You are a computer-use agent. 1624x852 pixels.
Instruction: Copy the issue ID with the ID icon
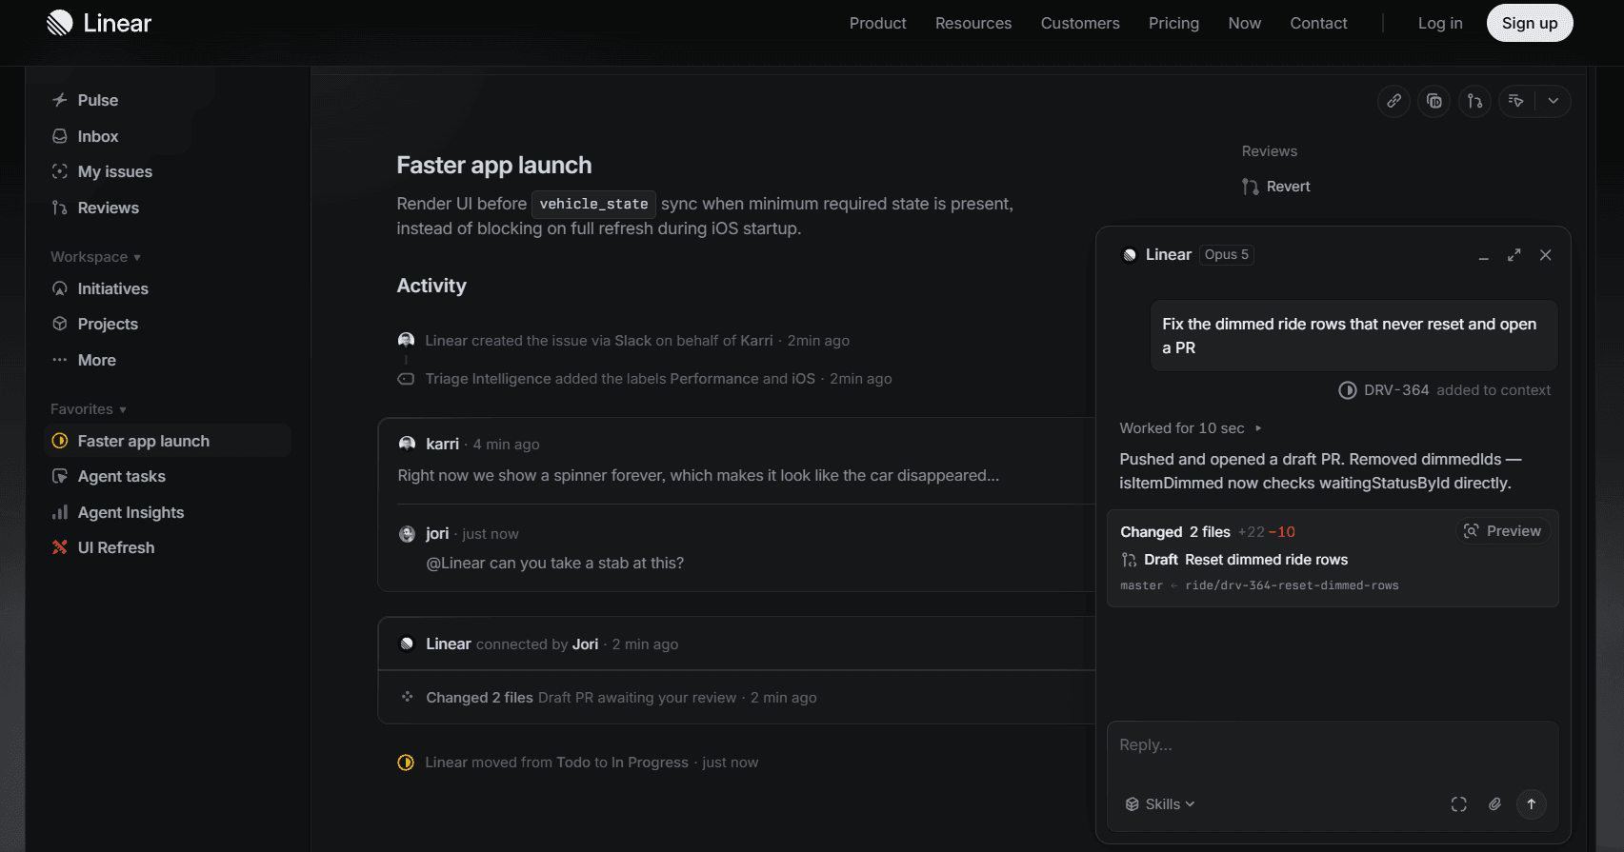[1434, 101]
